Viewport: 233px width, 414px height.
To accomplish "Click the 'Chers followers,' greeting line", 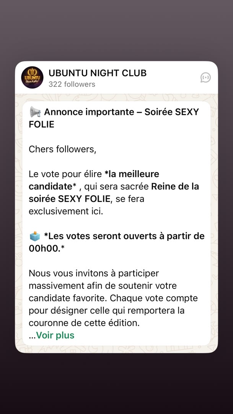I will click(x=62, y=149).
